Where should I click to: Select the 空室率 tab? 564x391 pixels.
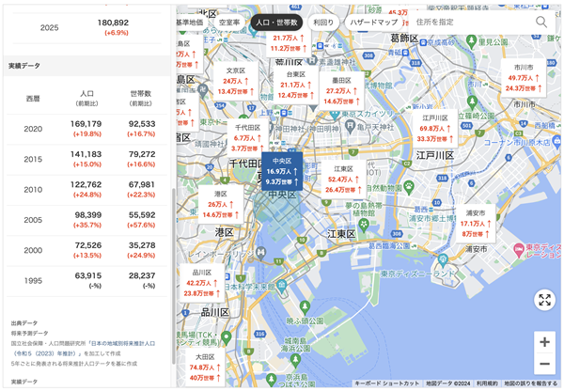229,23
